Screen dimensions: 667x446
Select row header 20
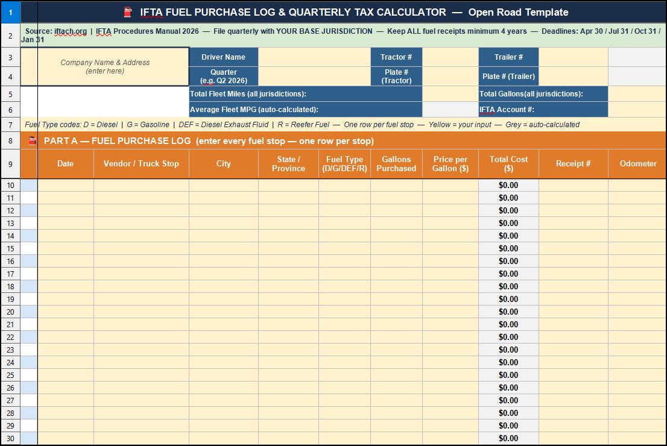10,312
